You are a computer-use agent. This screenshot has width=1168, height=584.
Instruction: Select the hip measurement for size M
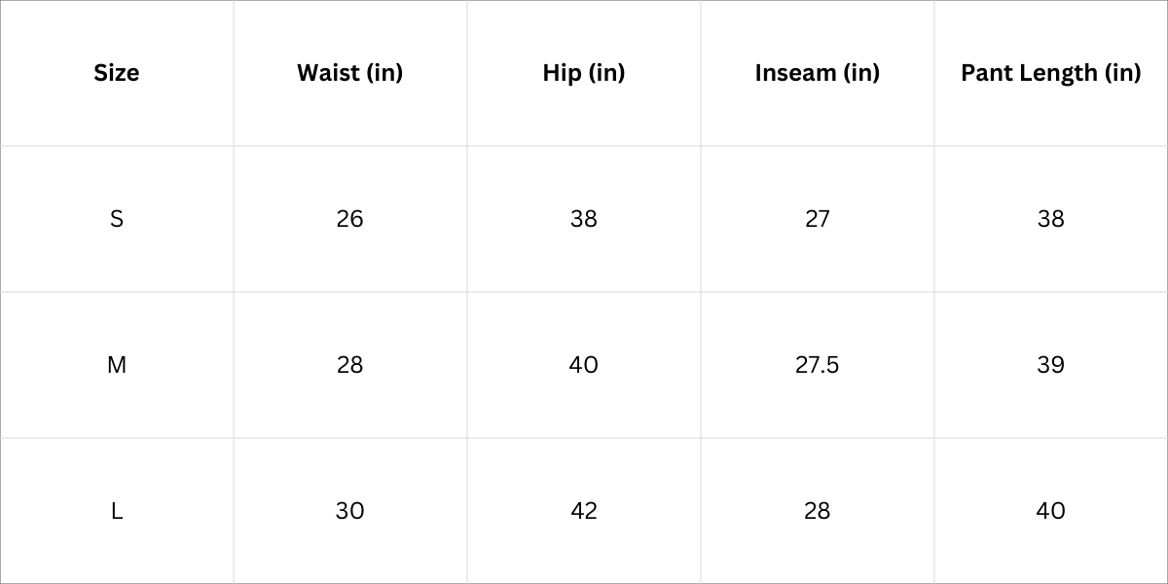[584, 365]
